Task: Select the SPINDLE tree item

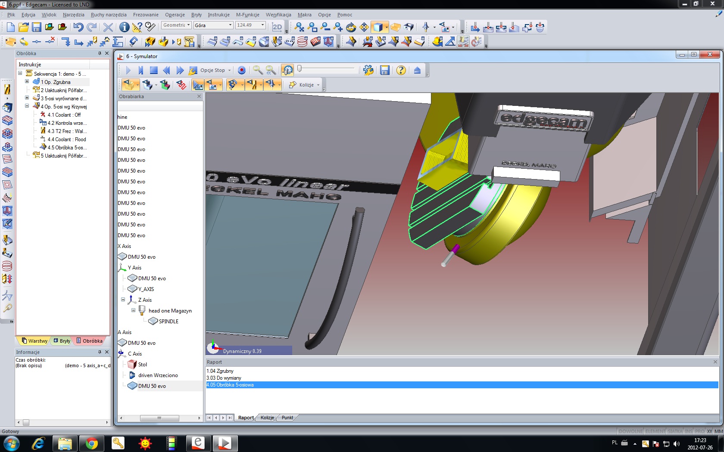Action: pos(169,322)
